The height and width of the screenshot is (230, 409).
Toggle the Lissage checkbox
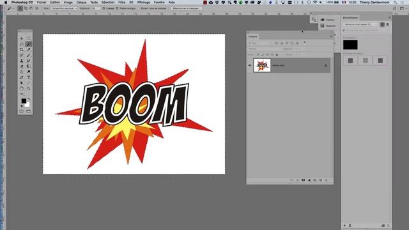(x=104, y=8)
